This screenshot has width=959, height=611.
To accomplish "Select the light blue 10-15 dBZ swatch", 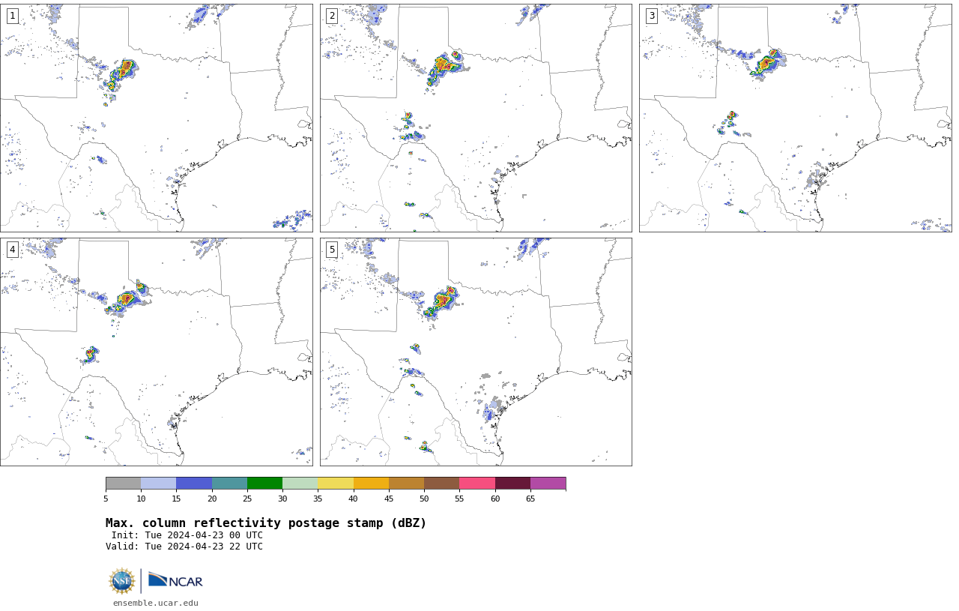I will pos(159,483).
